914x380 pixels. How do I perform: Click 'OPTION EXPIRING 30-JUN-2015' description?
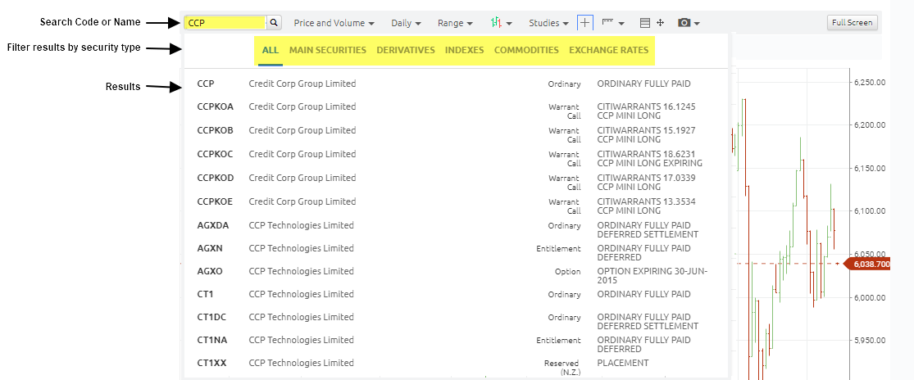click(653, 276)
